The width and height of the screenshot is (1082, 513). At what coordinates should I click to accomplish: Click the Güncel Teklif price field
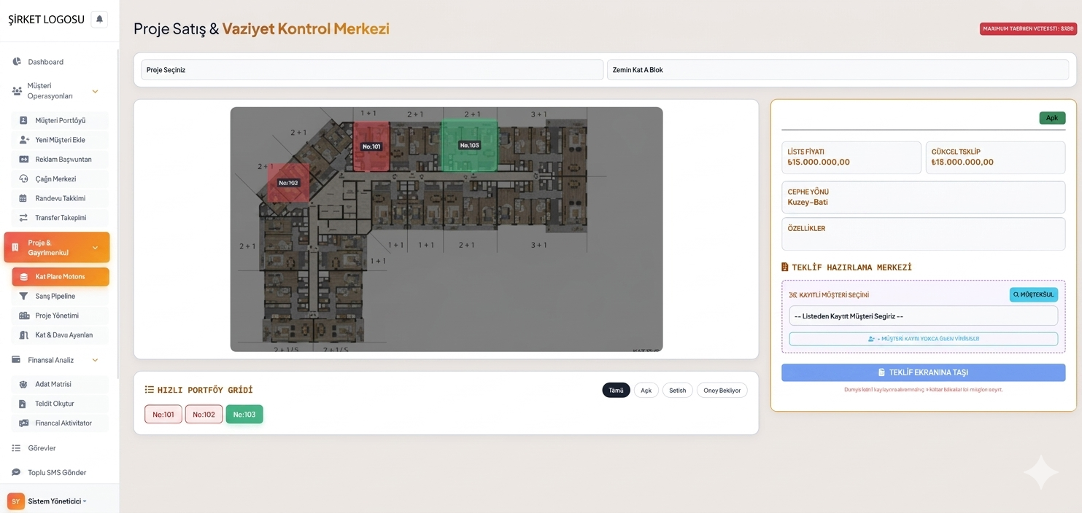tap(995, 157)
